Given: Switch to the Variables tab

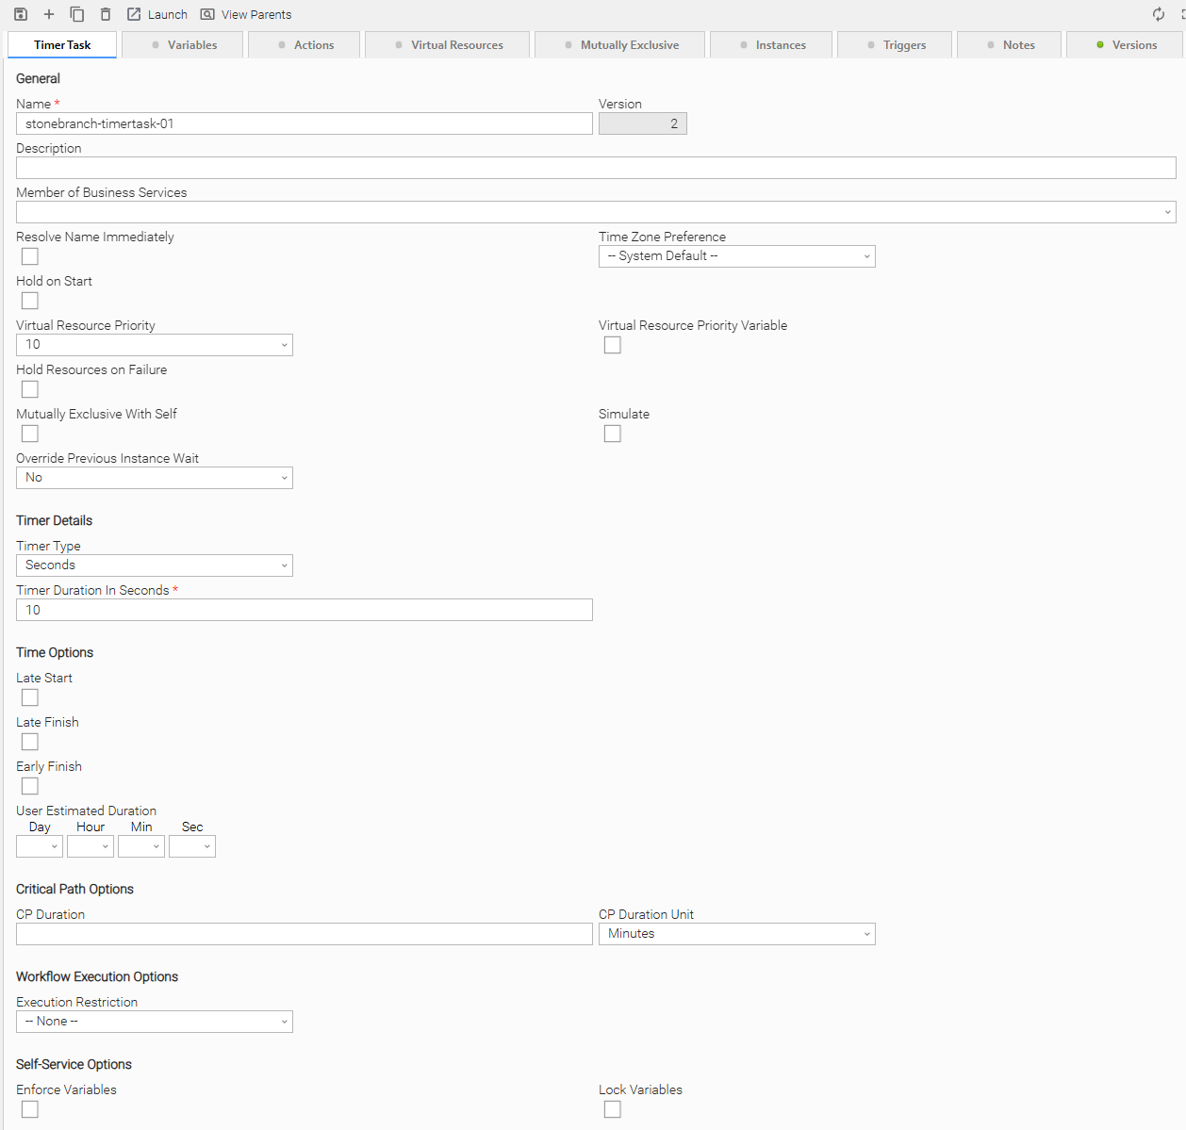Looking at the screenshot, I should click(x=183, y=45).
